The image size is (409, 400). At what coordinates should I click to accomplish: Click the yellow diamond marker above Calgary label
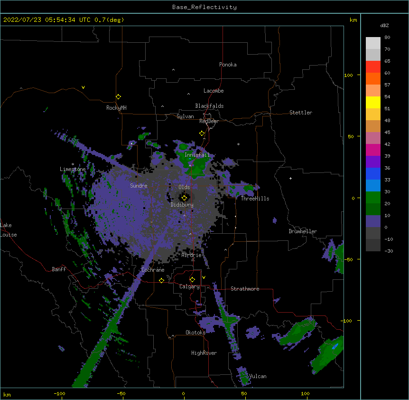pyautogui.click(x=192, y=280)
